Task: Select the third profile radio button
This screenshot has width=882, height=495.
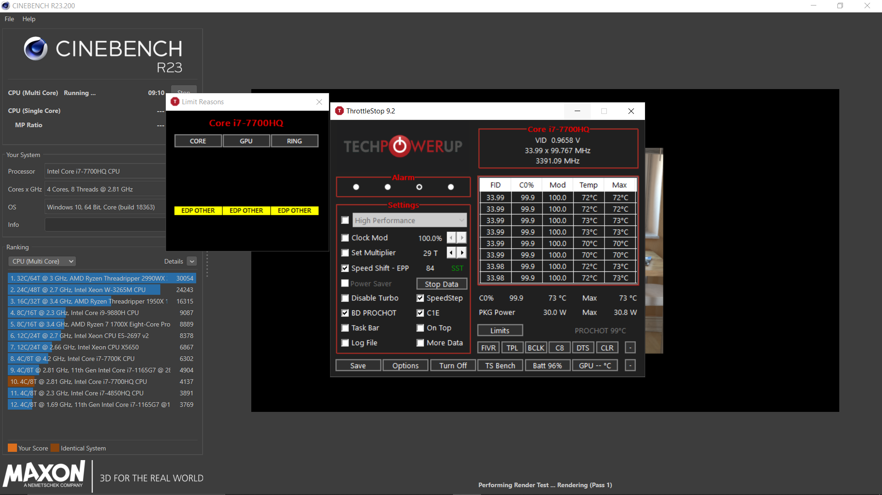Action: point(419,187)
